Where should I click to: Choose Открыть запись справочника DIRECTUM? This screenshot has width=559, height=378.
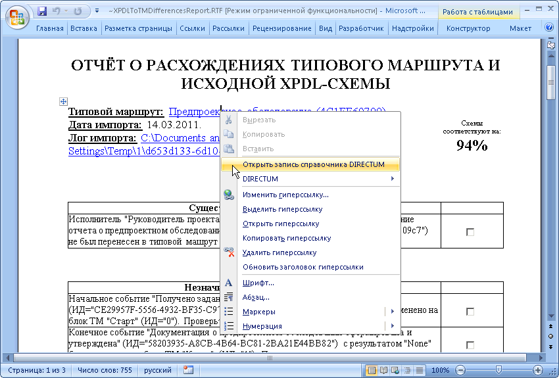click(x=310, y=164)
